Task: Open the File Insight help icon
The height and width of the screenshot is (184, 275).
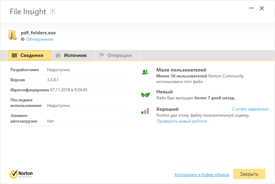Action: click(52, 11)
